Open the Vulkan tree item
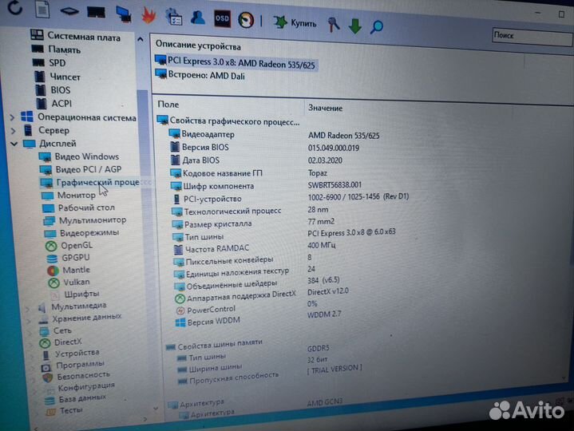 (x=69, y=282)
